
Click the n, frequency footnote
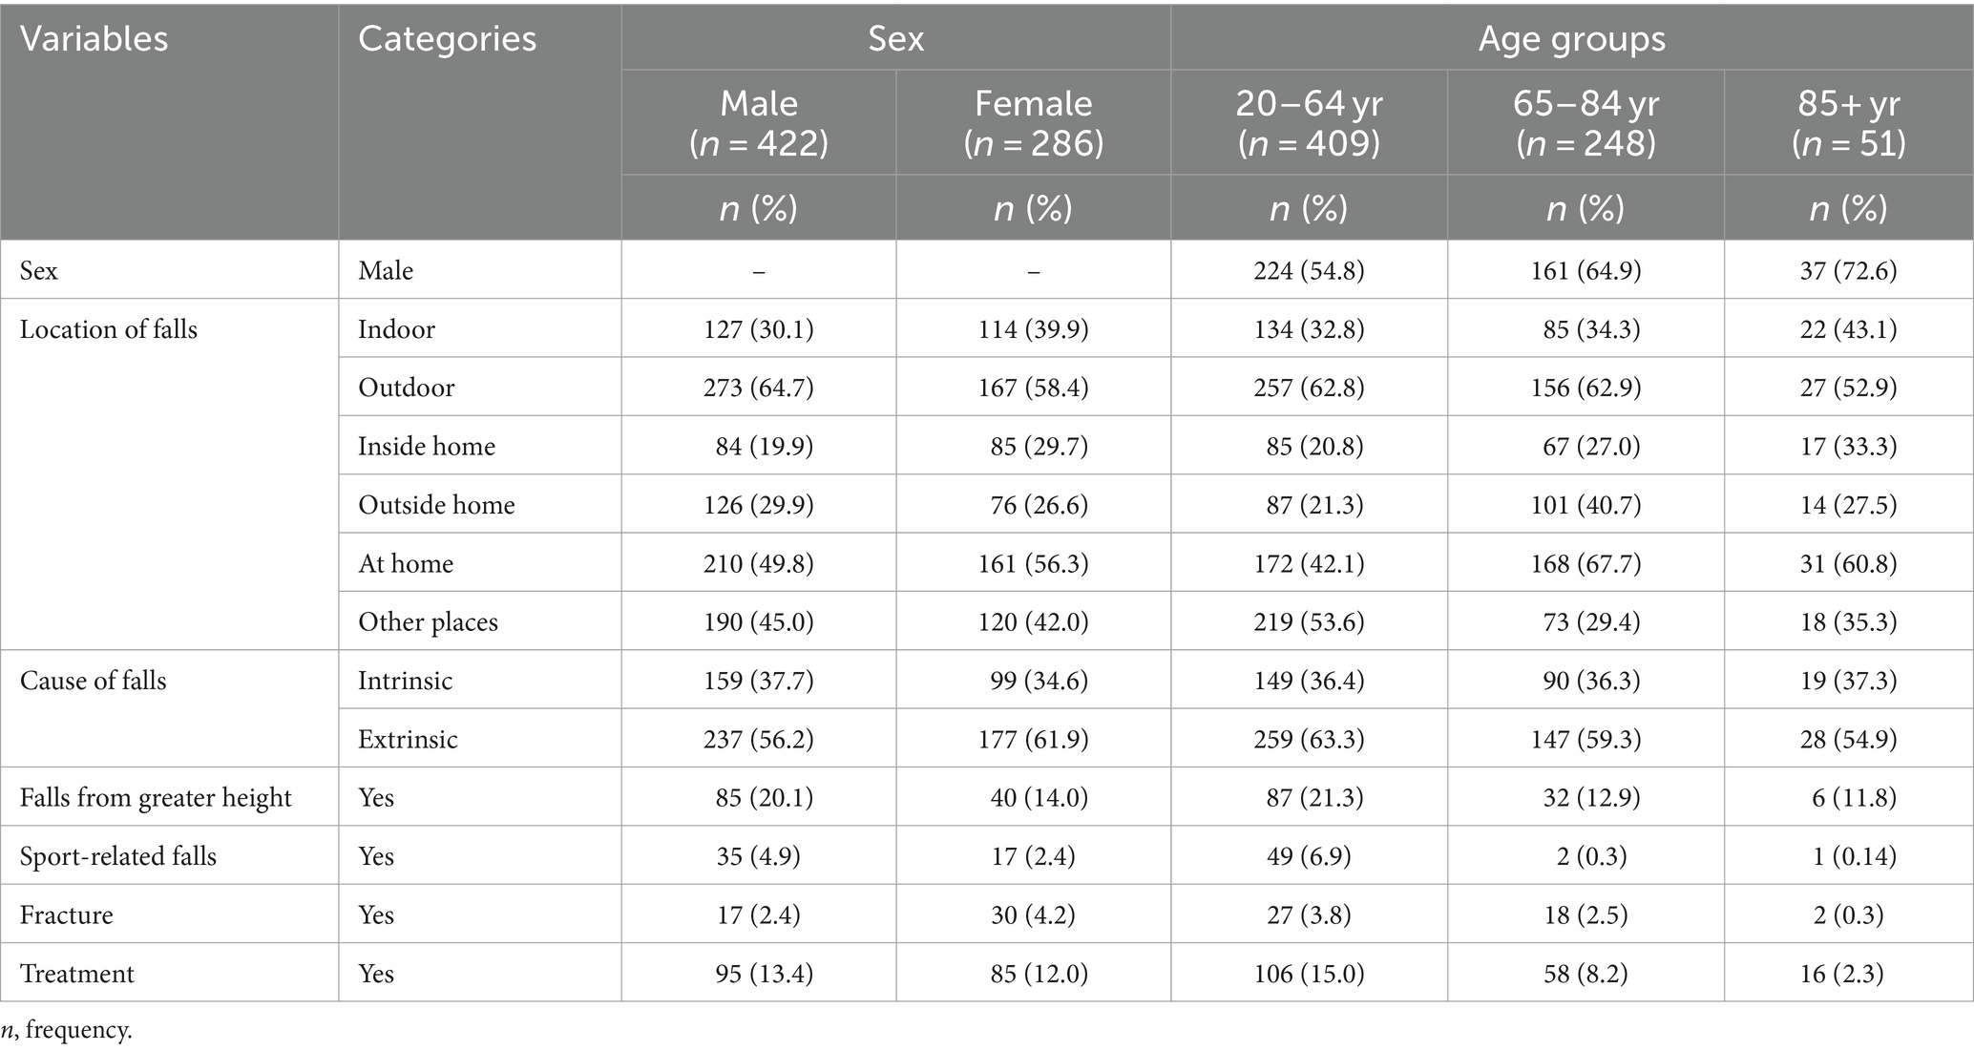click(x=67, y=1030)
